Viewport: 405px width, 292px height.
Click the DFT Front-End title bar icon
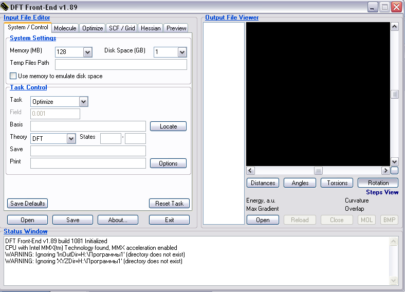(x=5, y=7)
